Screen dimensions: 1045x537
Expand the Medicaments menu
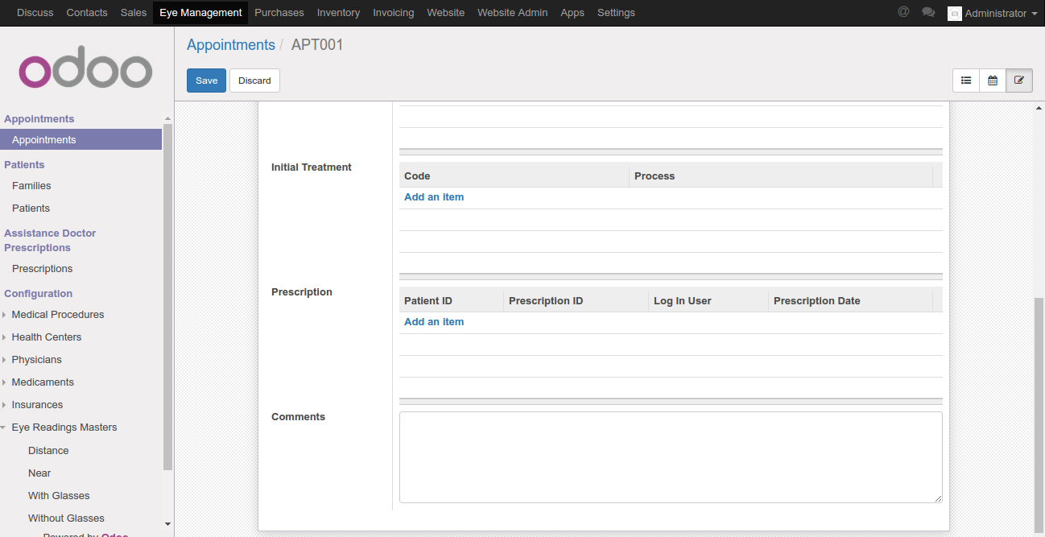tap(43, 382)
